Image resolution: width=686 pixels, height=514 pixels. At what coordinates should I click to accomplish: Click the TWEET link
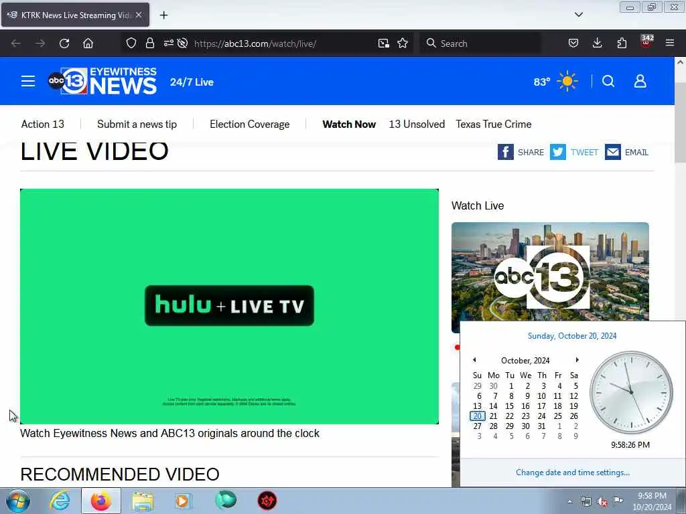[x=584, y=152]
